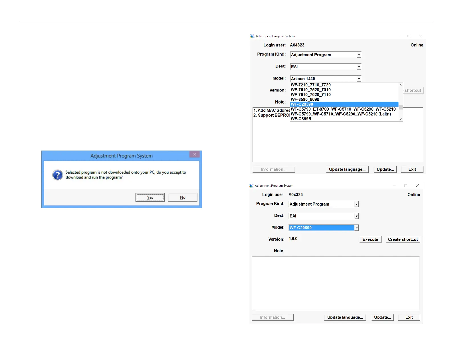
Task: Click Execute button in lower window
Action: (370, 240)
